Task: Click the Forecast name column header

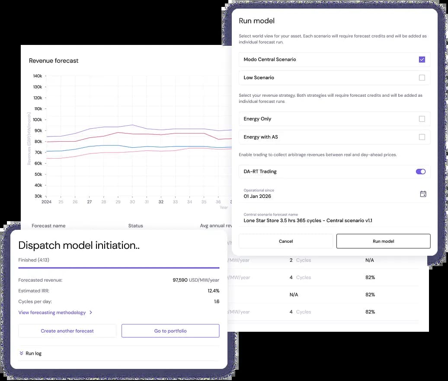Action: (48, 226)
